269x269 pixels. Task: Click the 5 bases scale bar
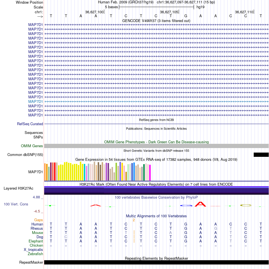pyautogui.click(x=156, y=7)
